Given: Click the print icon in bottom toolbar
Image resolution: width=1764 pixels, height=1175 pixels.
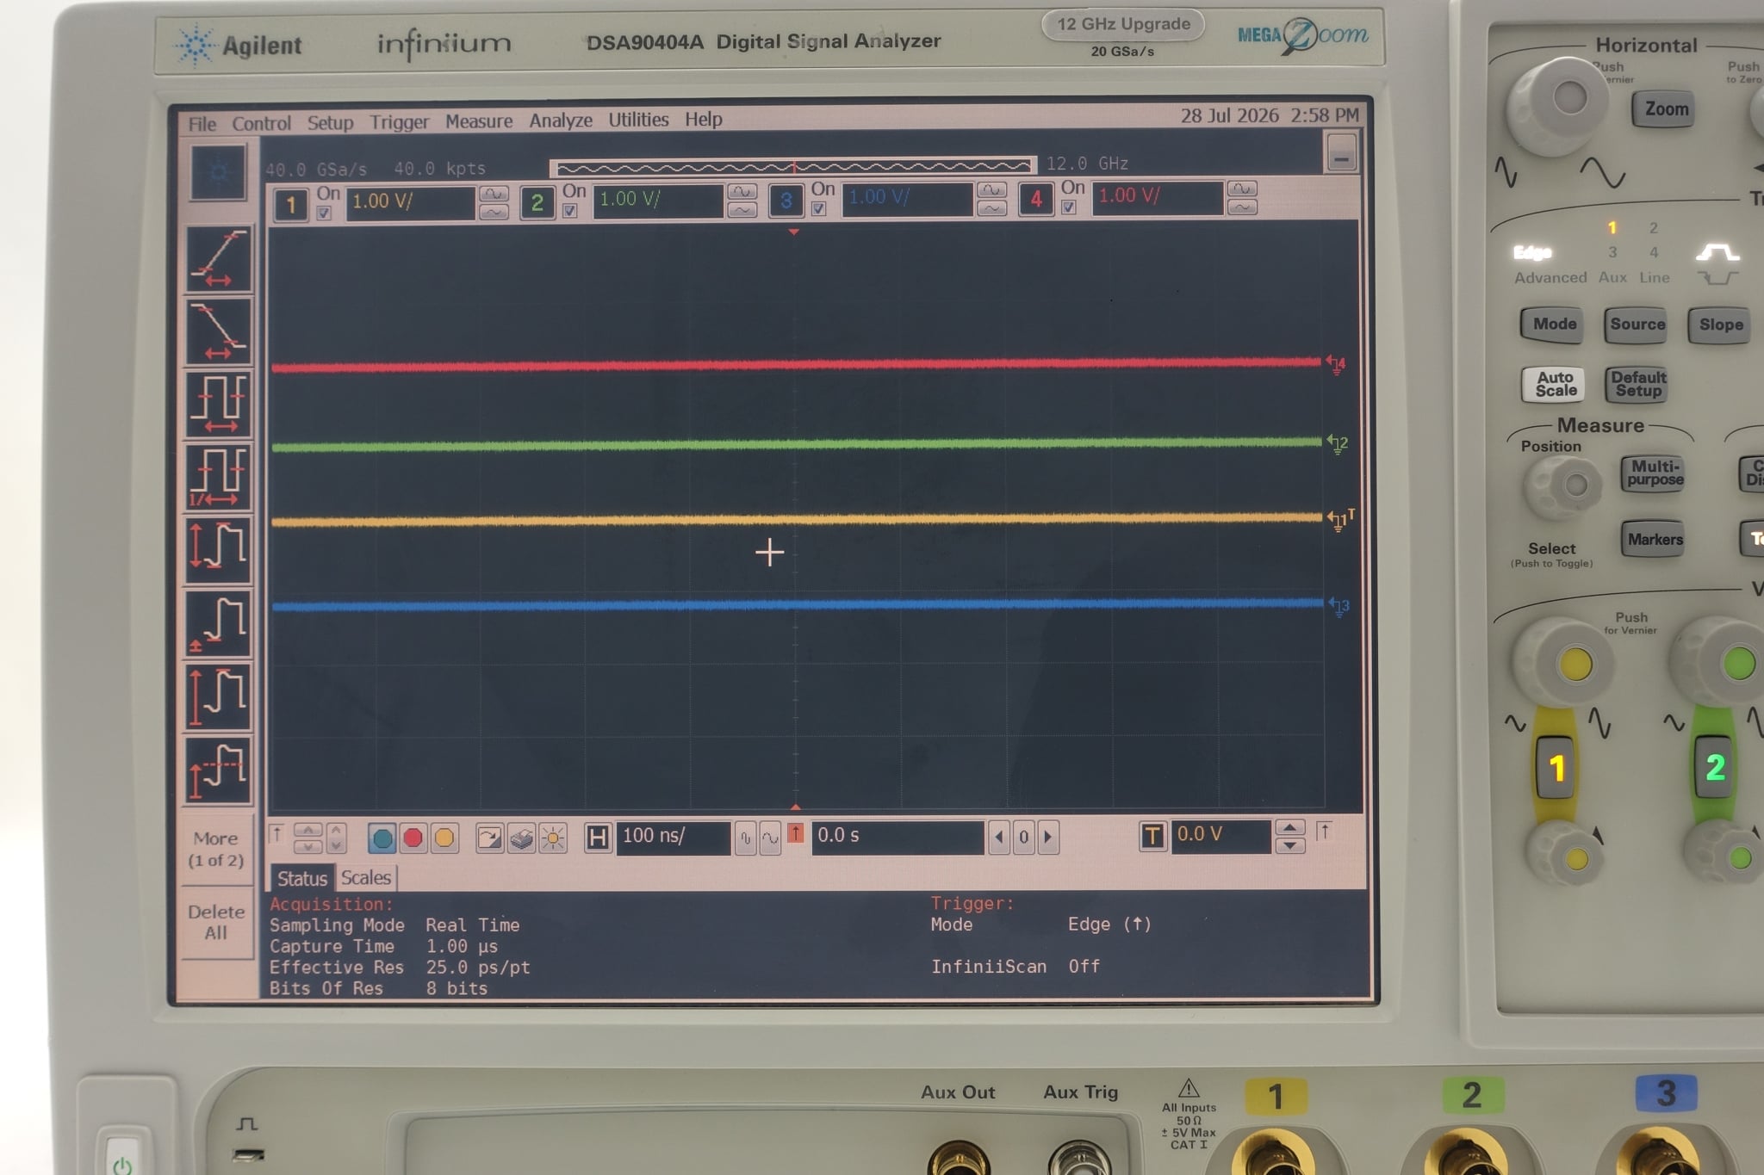Looking at the screenshot, I should point(521,838).
